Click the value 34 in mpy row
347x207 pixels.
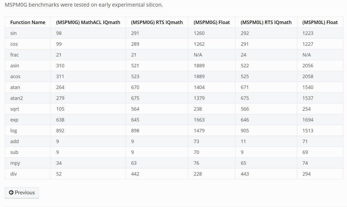(x=59, y=163)
